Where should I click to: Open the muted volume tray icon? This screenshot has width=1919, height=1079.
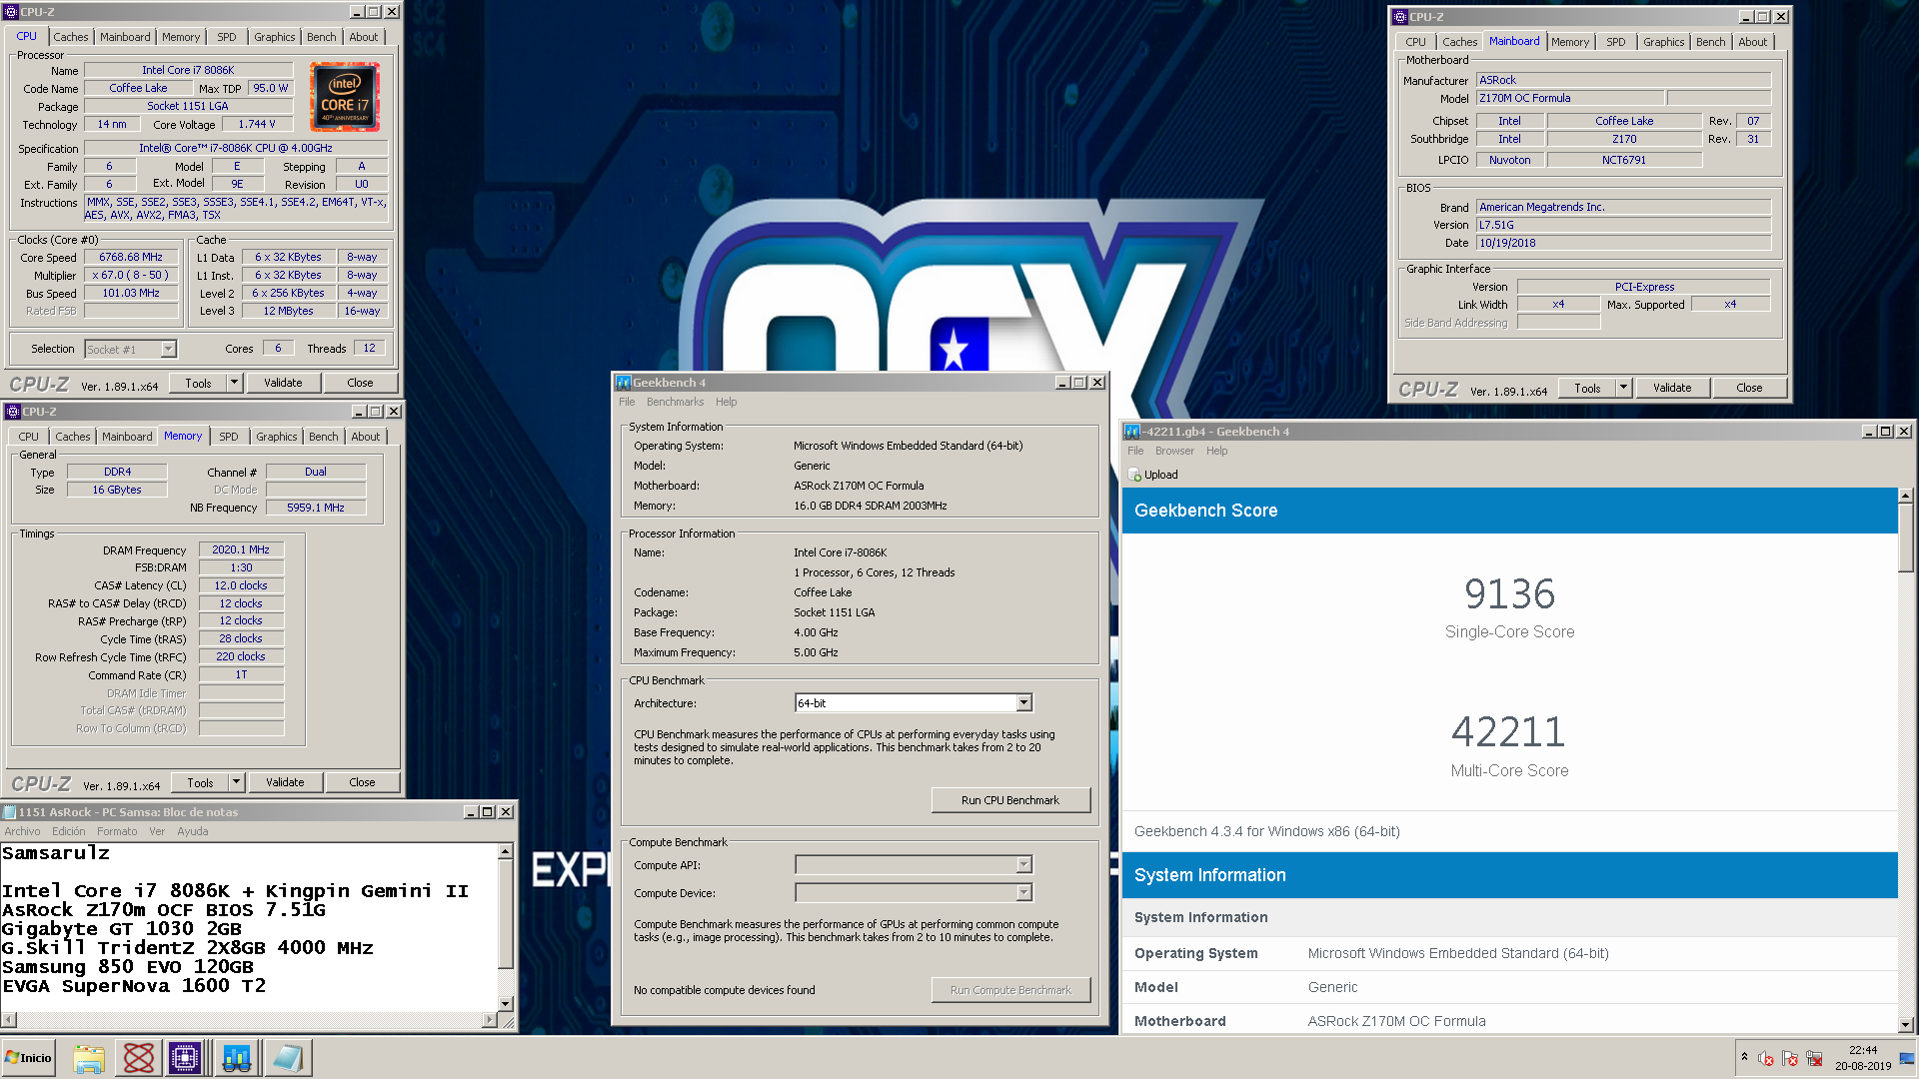1766,1059
